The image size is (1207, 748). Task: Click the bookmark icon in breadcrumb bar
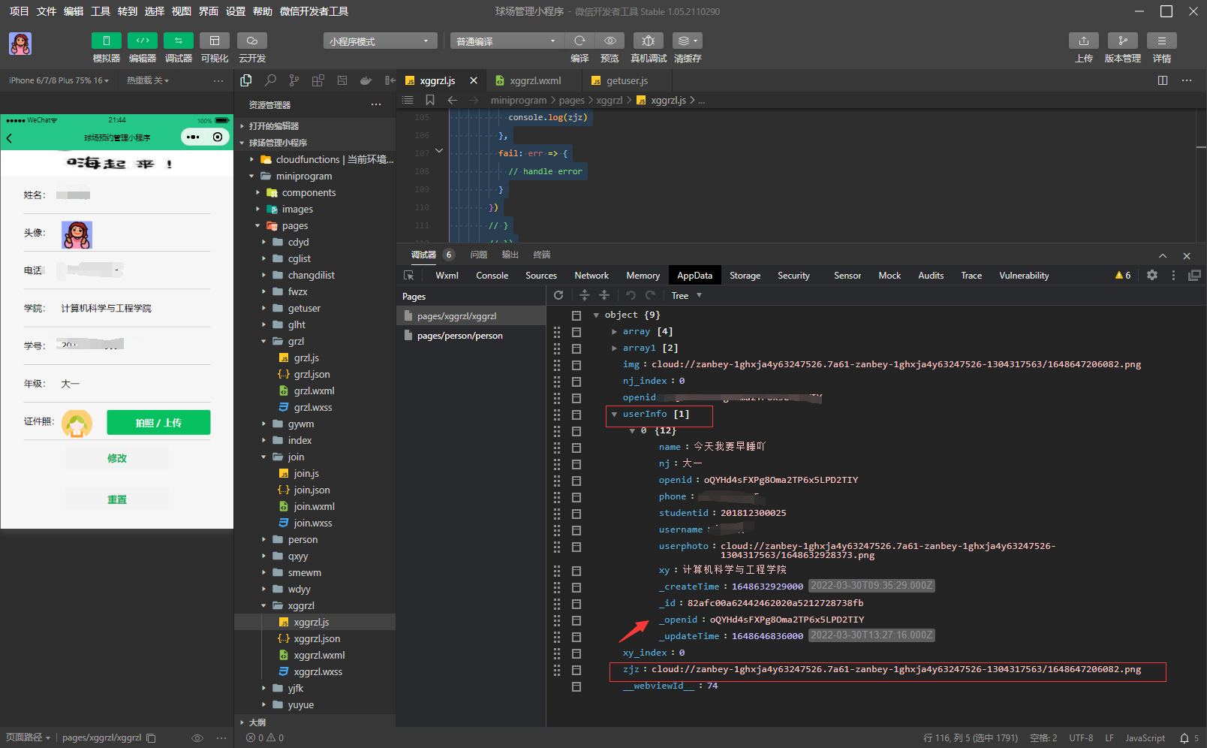click(x=430, y=100)
